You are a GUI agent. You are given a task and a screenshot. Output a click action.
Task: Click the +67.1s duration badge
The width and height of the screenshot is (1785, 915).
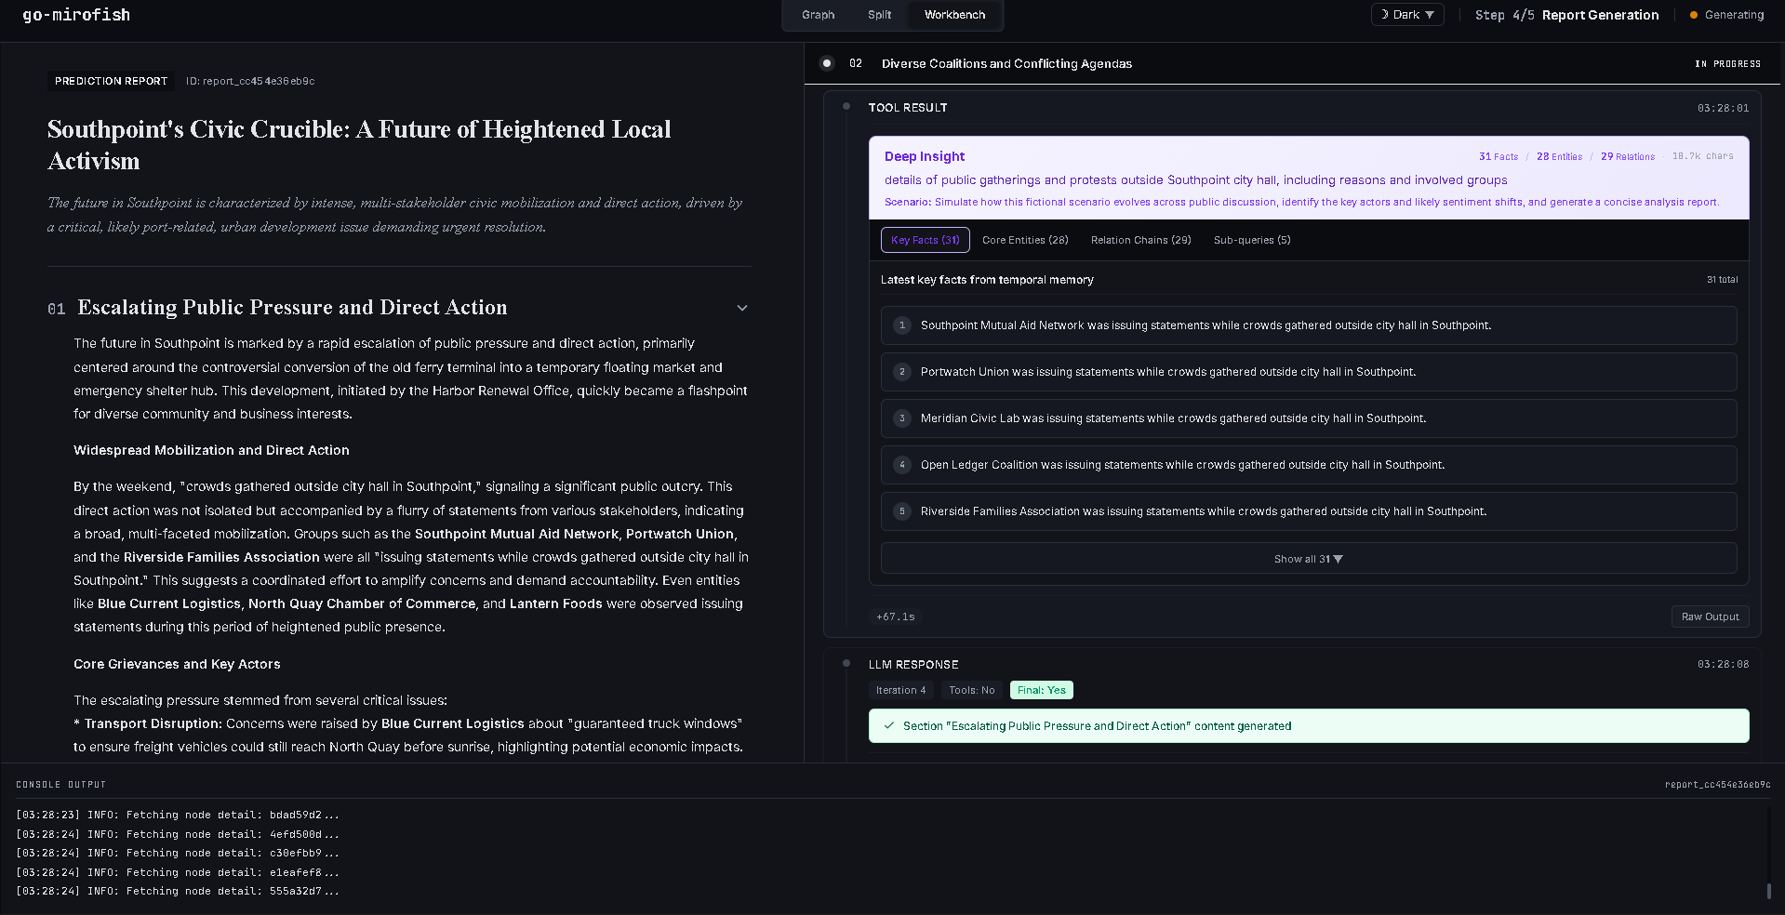tap(895, 617)
